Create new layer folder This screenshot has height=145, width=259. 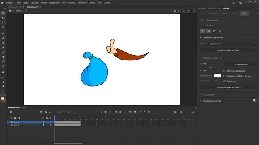pos(15,118)
